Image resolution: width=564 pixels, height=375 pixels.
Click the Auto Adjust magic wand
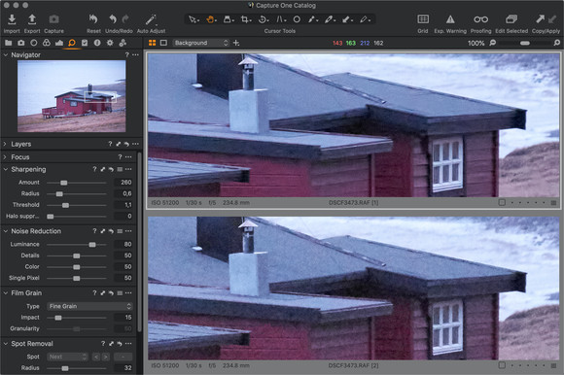pyautogui.click(x=151, y=19)
